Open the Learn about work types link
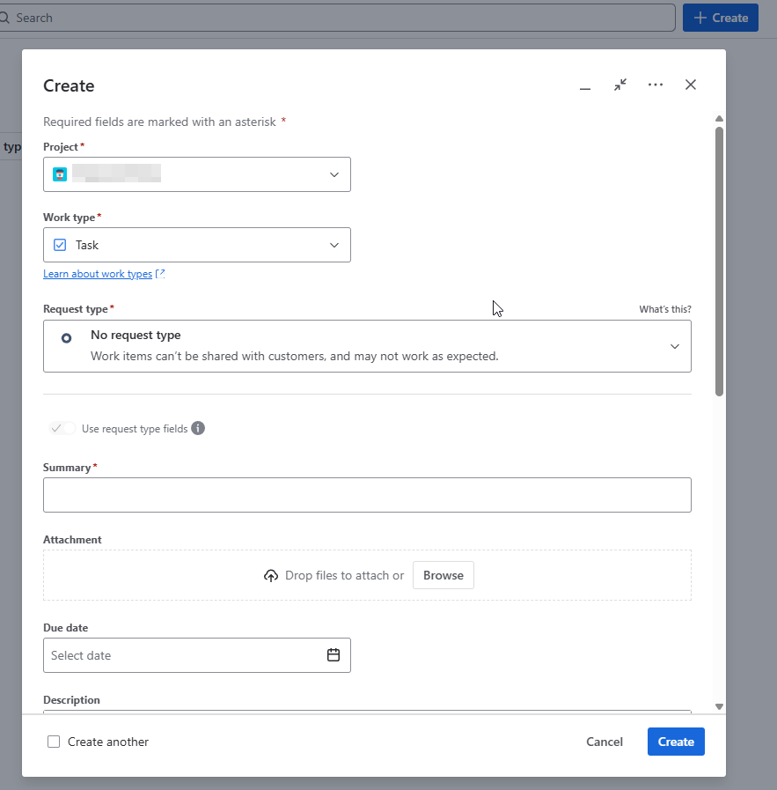Image resolution: width=777 pixels, height=790 pixels. [x=98, y=273]
